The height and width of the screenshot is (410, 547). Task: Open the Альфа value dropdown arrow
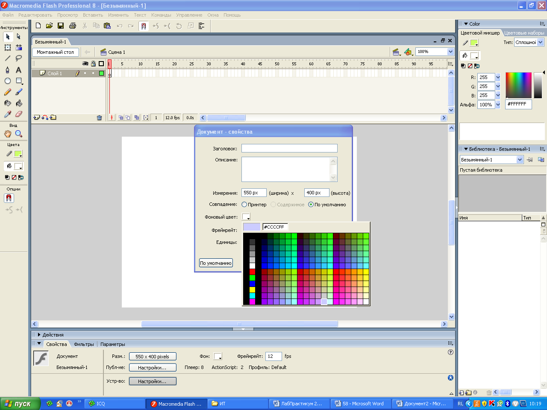coord(498,105)
